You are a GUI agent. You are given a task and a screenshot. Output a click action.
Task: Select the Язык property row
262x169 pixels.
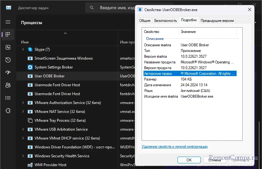pos(190,91)
